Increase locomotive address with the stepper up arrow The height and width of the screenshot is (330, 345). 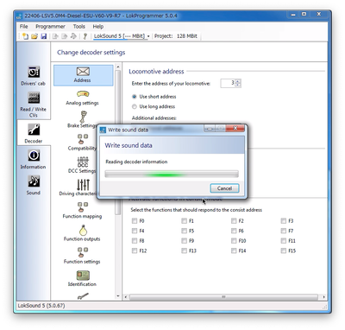coord(237,81)
